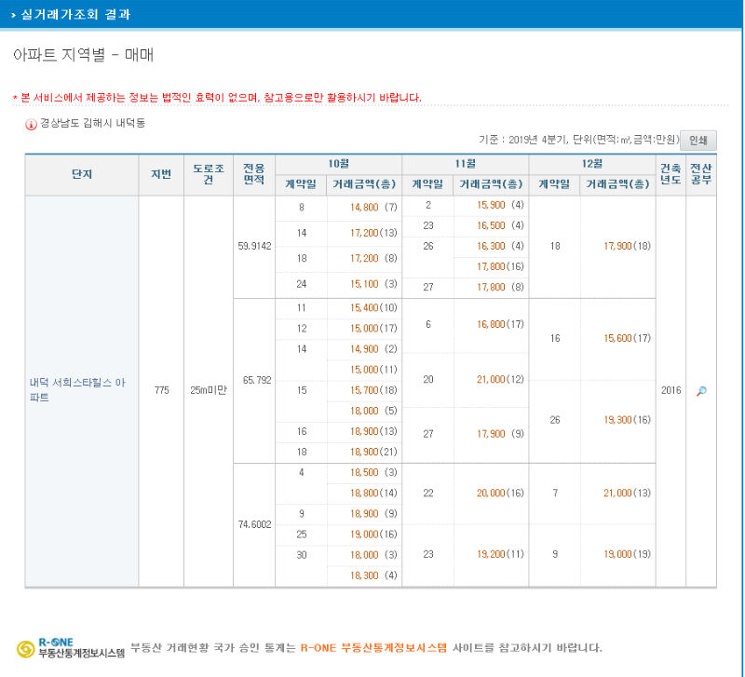Click the 21,000(12) price
Viewport: 745px width, 677px height.
[x=500, y=380]
